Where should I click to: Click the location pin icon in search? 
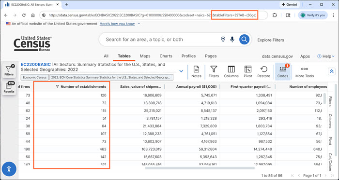pyautogui.click(x=223, y=40)
